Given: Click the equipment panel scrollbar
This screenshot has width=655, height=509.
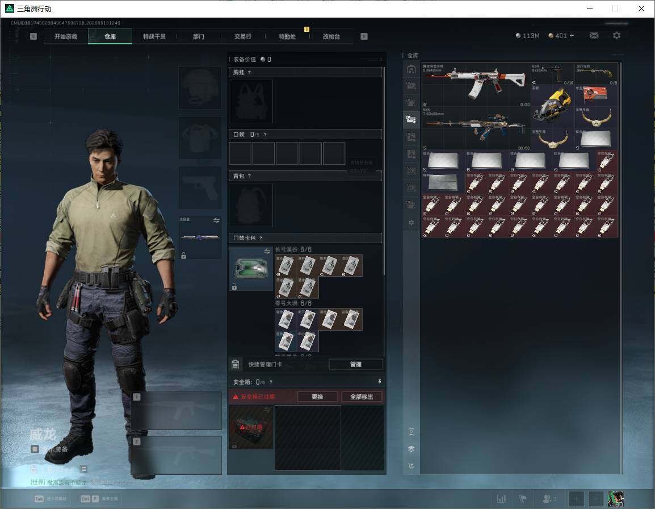Looking at the screenshot, I should [384, 172].
